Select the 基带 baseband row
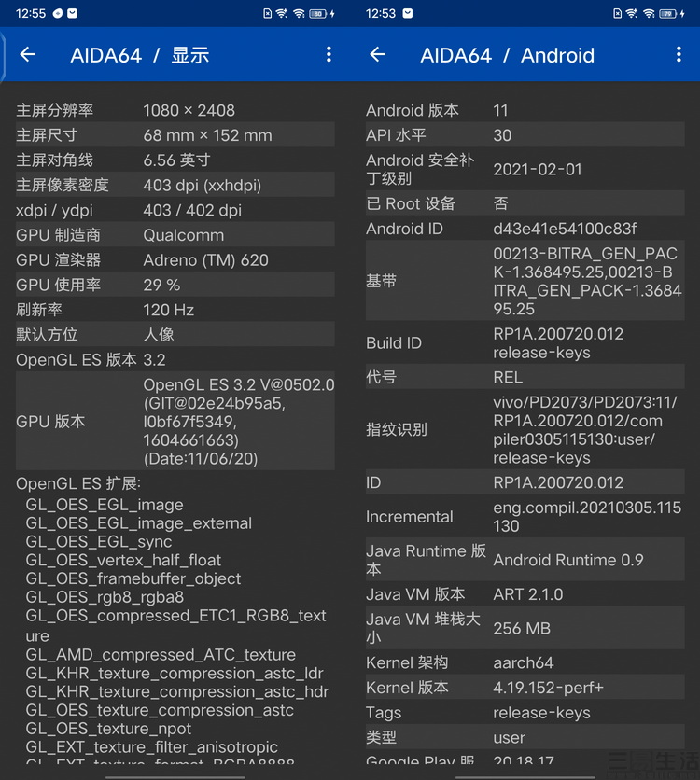 pos(525,281)
